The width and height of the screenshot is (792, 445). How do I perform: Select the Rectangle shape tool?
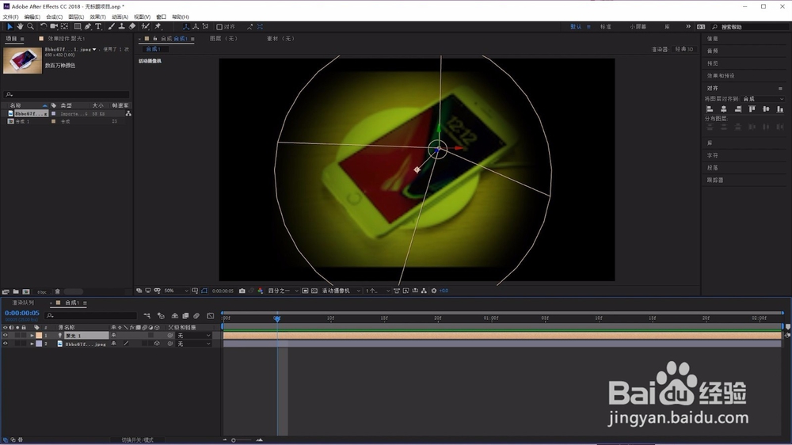coord(78,26)
